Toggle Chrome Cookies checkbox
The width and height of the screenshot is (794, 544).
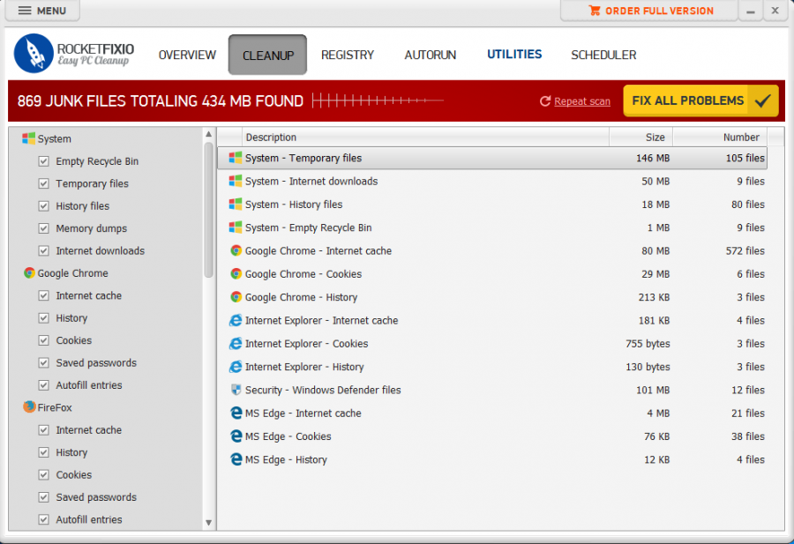(x=43, y=340)
